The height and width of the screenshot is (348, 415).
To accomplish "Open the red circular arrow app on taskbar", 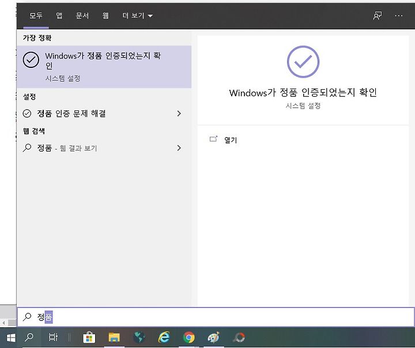I will click(239, 338).
